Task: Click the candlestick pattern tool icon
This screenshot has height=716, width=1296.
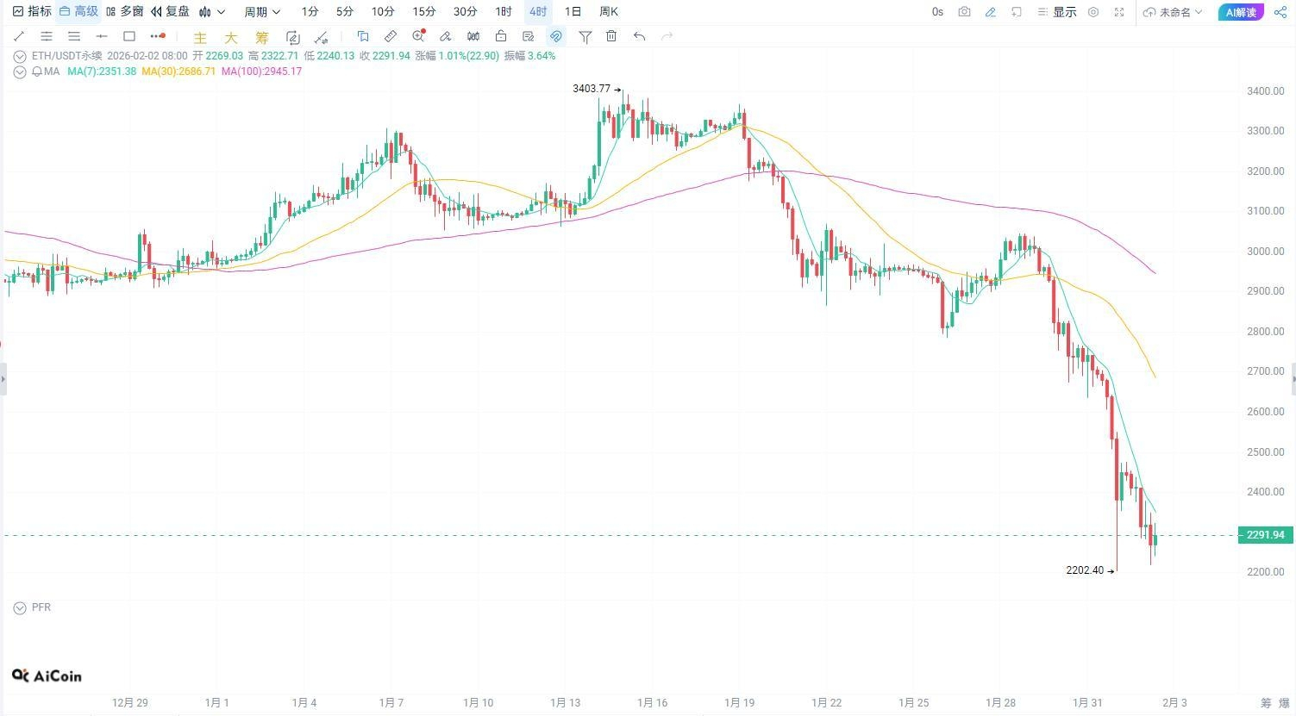Action: click(x=473, y=36)
